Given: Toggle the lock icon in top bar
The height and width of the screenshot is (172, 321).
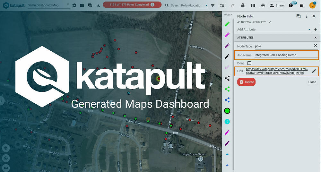Looking at the screenshot, I should click(243, 5).
